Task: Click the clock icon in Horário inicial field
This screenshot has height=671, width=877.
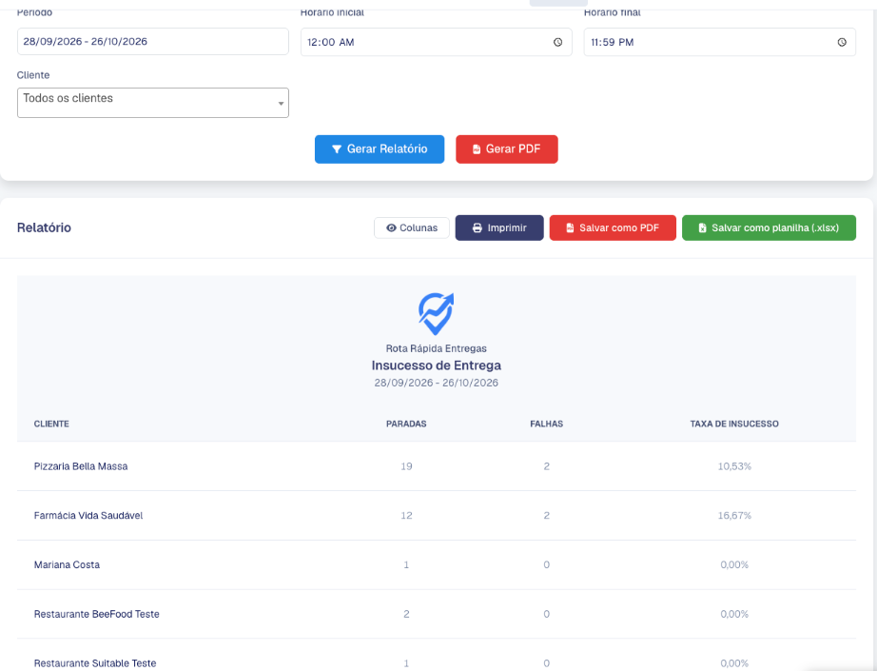Action: coord(557,42)
